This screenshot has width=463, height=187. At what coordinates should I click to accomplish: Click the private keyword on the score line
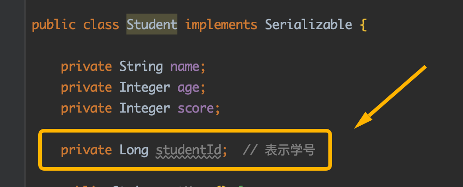pyautogui.click(x=86, y=109)
